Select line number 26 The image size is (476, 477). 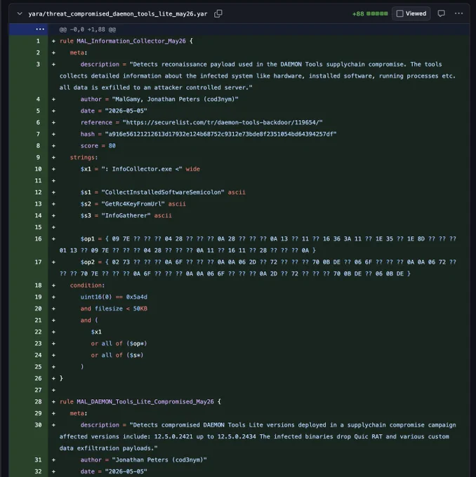(x=38, y=378)
